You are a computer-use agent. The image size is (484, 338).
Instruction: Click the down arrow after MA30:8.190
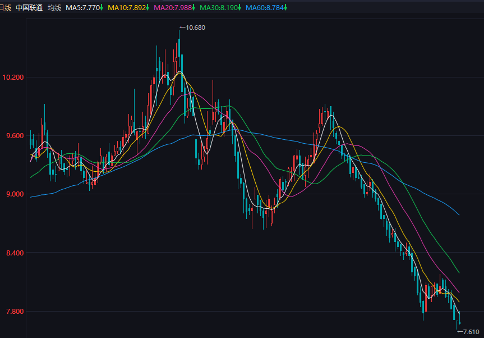click(x=239, y=7)
